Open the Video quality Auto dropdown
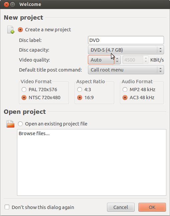The height and width of the screenshot is (216, 170). pos(104,60)
